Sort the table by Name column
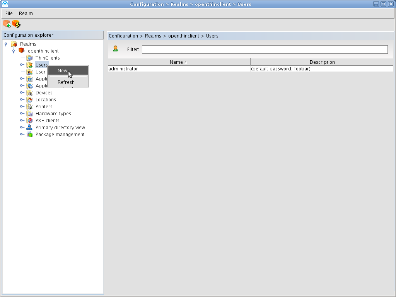Image resolution: width=396 pixels, height=297 pixels. pos(179,62)
